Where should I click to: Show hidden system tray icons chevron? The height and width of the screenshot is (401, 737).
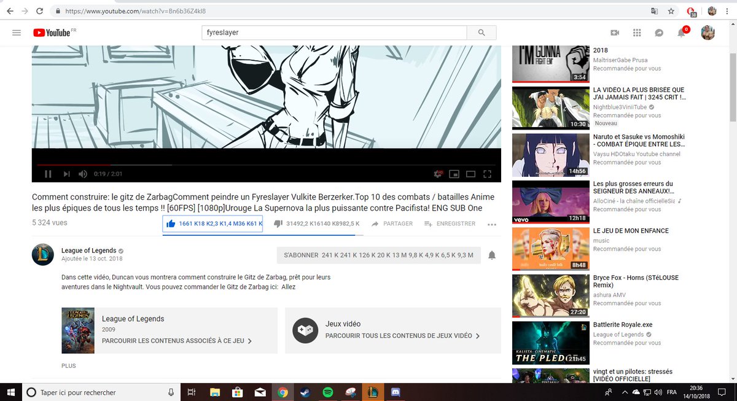(625, 392)
